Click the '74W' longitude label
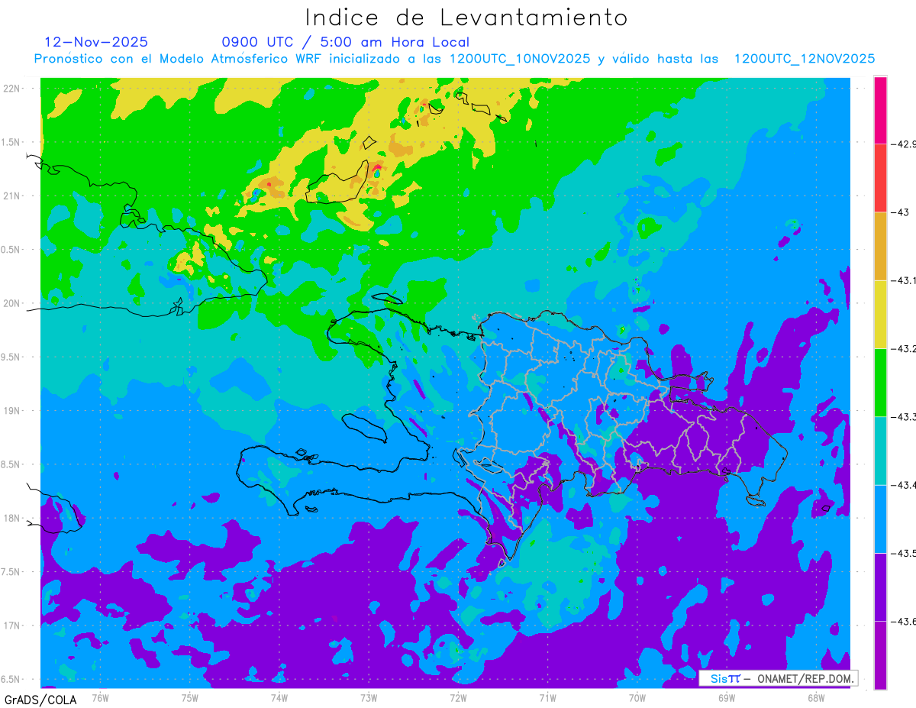This screenshot has width=916, height=708. pyautogui.click(x=279, y=697)
